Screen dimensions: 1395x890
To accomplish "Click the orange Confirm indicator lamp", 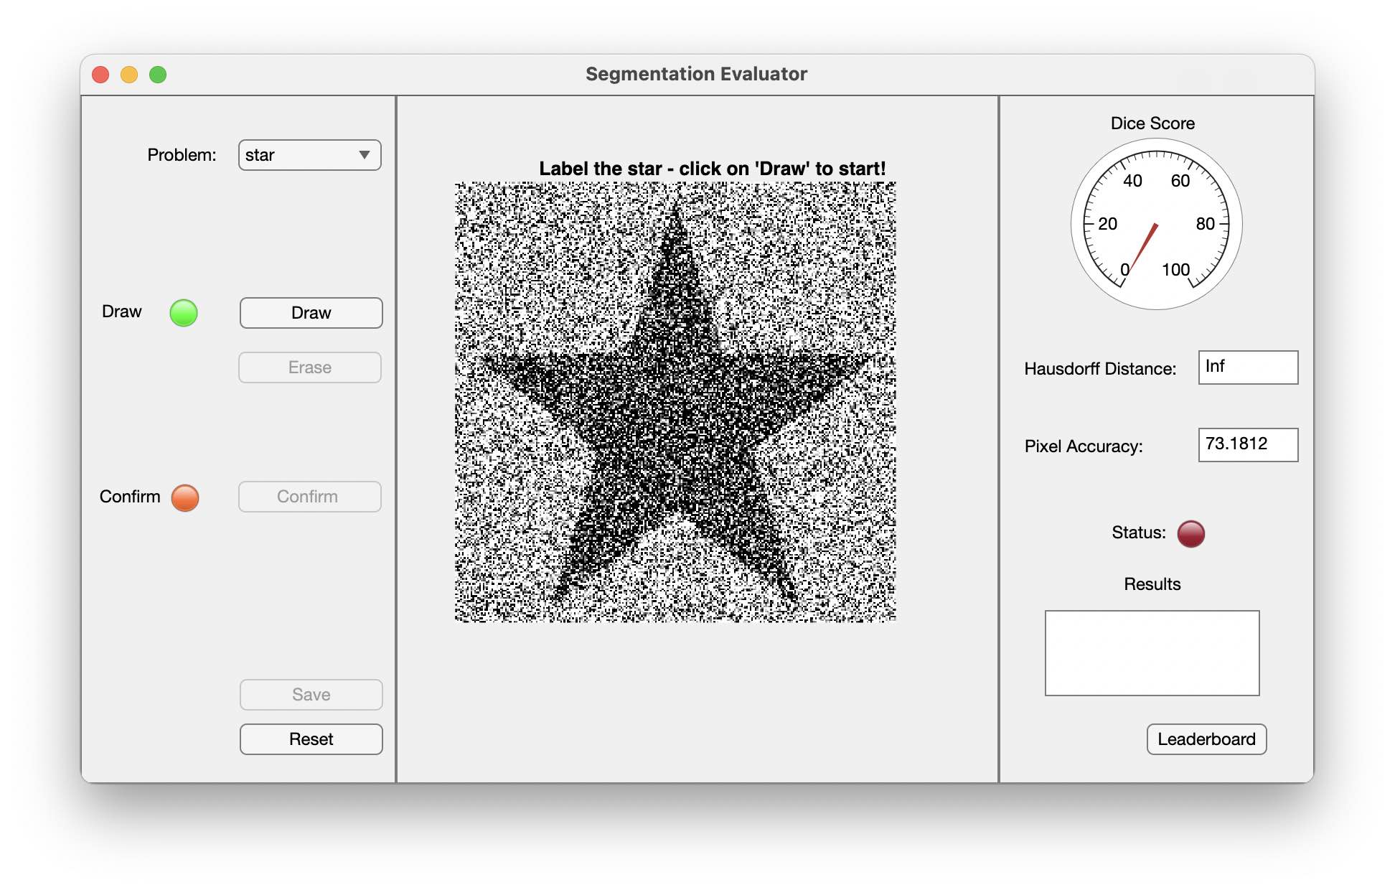I will pos(185,497).
